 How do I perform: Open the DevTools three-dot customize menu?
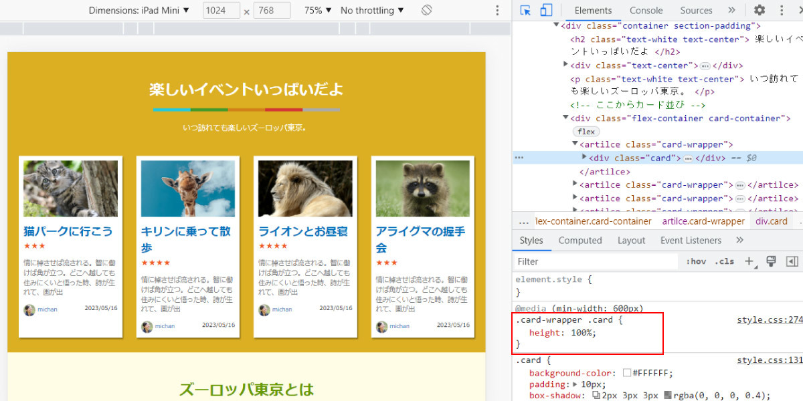coord(782,10)
